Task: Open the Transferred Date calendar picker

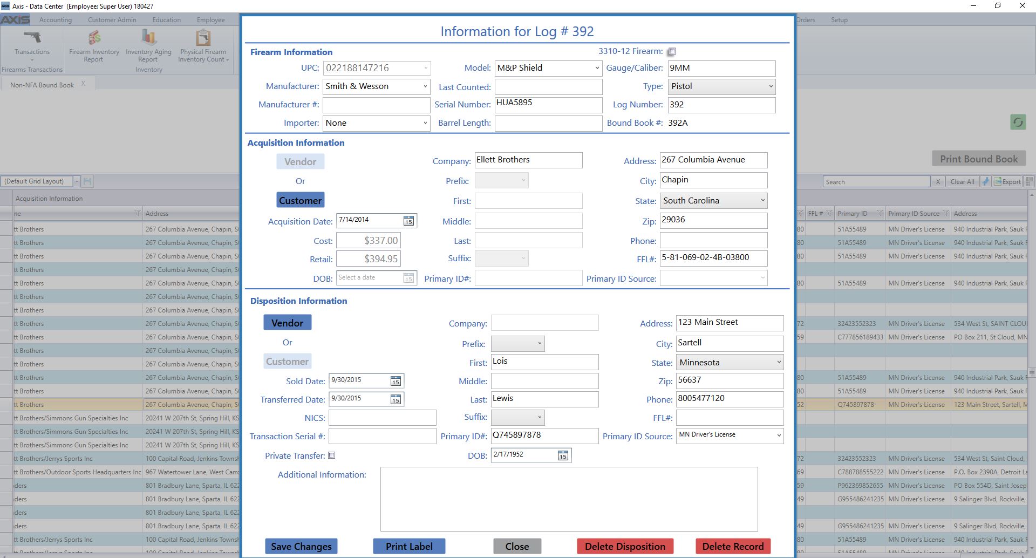Action: (x=396, y=400)
